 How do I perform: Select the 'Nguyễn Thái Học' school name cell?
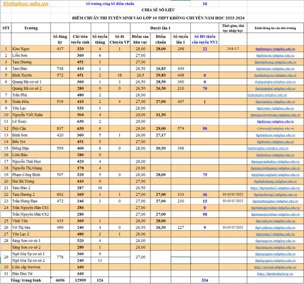pyautogui.click(x=31, y=162)
